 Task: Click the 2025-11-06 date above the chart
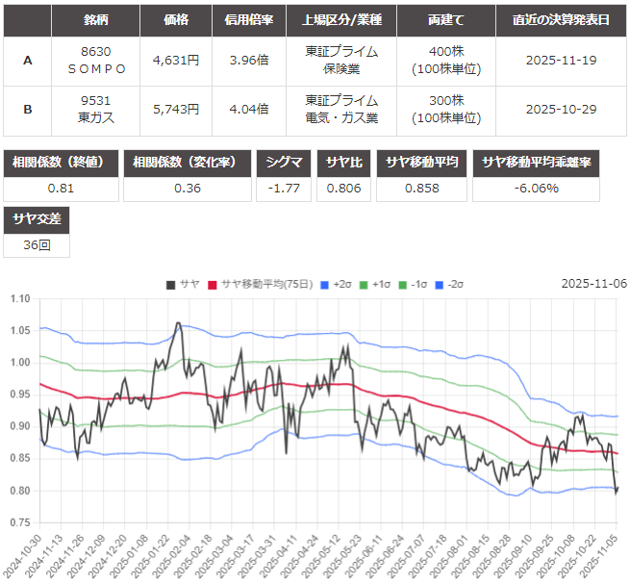(x=593, y=284)
